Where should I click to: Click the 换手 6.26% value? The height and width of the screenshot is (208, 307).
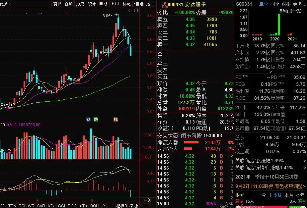[x=189, y=116]
